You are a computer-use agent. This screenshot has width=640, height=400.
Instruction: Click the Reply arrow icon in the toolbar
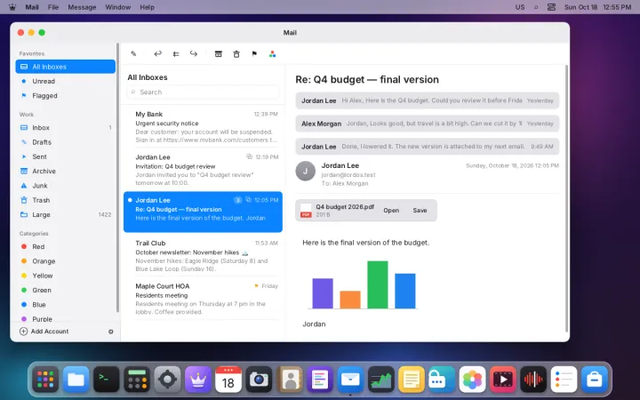coord(157,54)
